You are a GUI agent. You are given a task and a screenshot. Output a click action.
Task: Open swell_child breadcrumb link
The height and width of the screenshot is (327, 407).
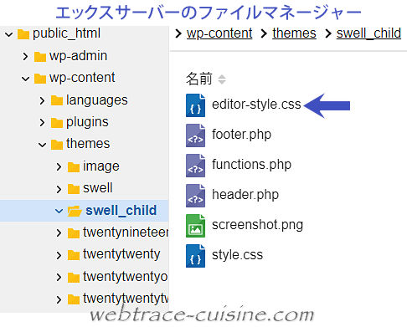click(x=368, y=33)
